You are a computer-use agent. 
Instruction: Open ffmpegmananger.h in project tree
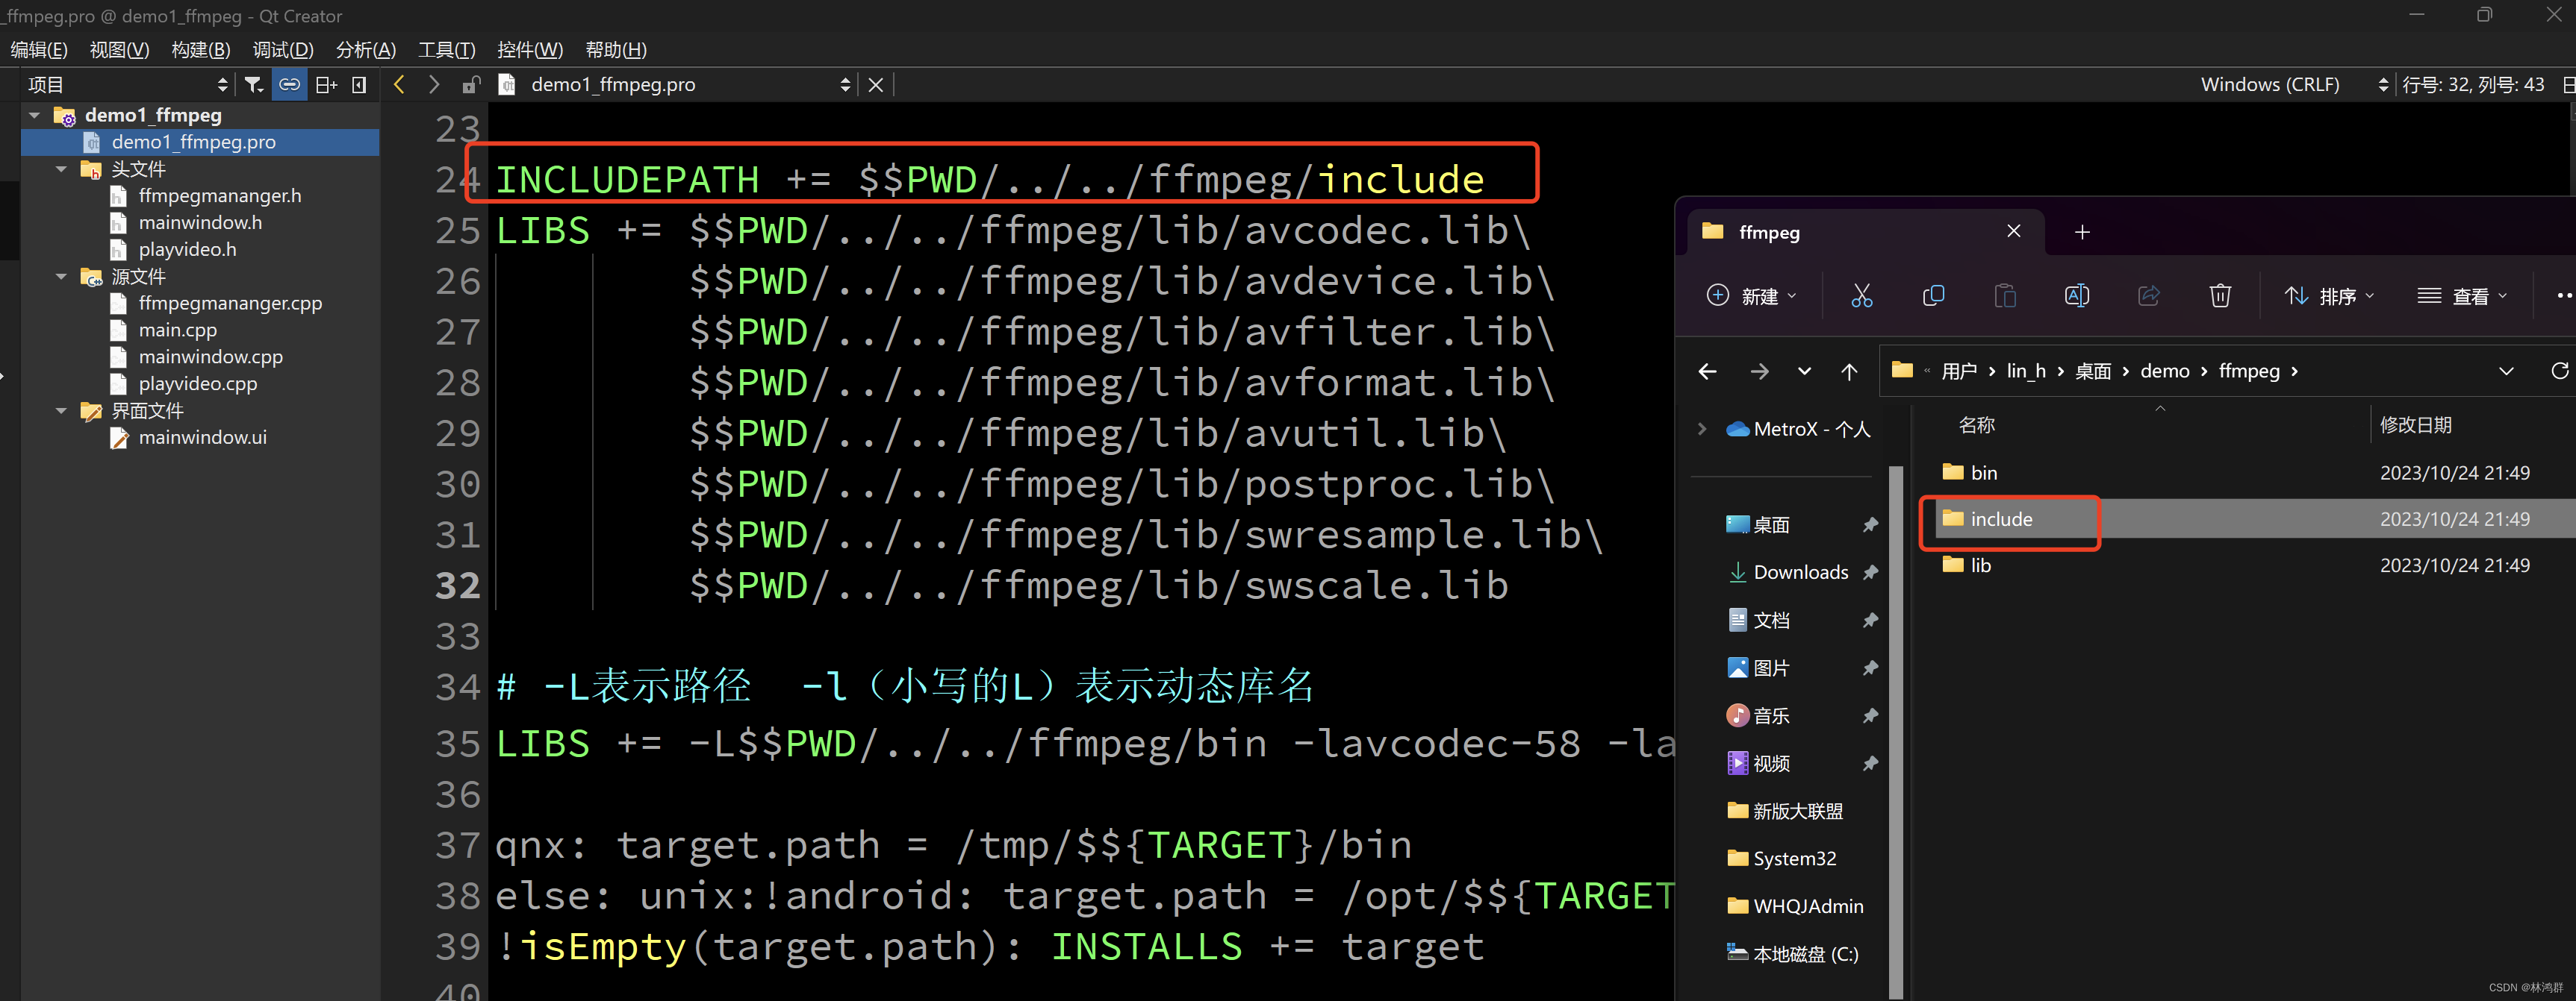coord(219,196)
